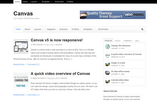Read full story of responsive post
The width and height of the screenshot is (157, 101).
(x=19, y=64)
